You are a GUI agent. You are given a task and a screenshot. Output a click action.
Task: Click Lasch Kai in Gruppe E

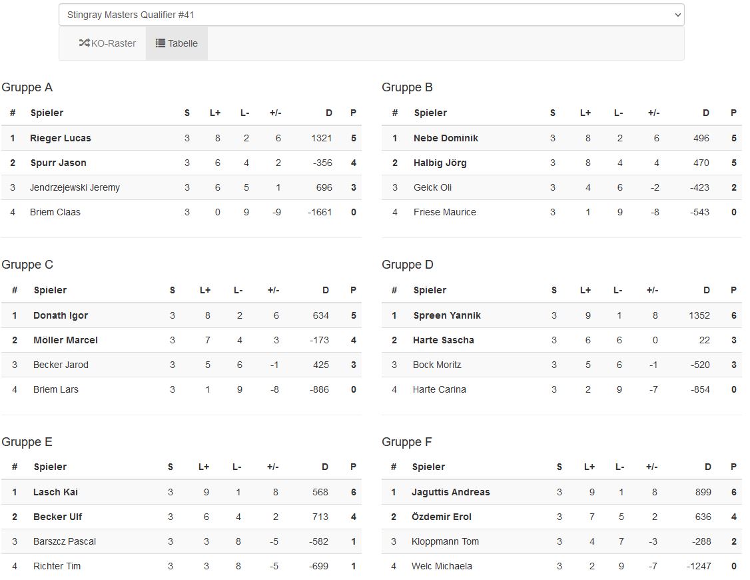click(55, 492)
